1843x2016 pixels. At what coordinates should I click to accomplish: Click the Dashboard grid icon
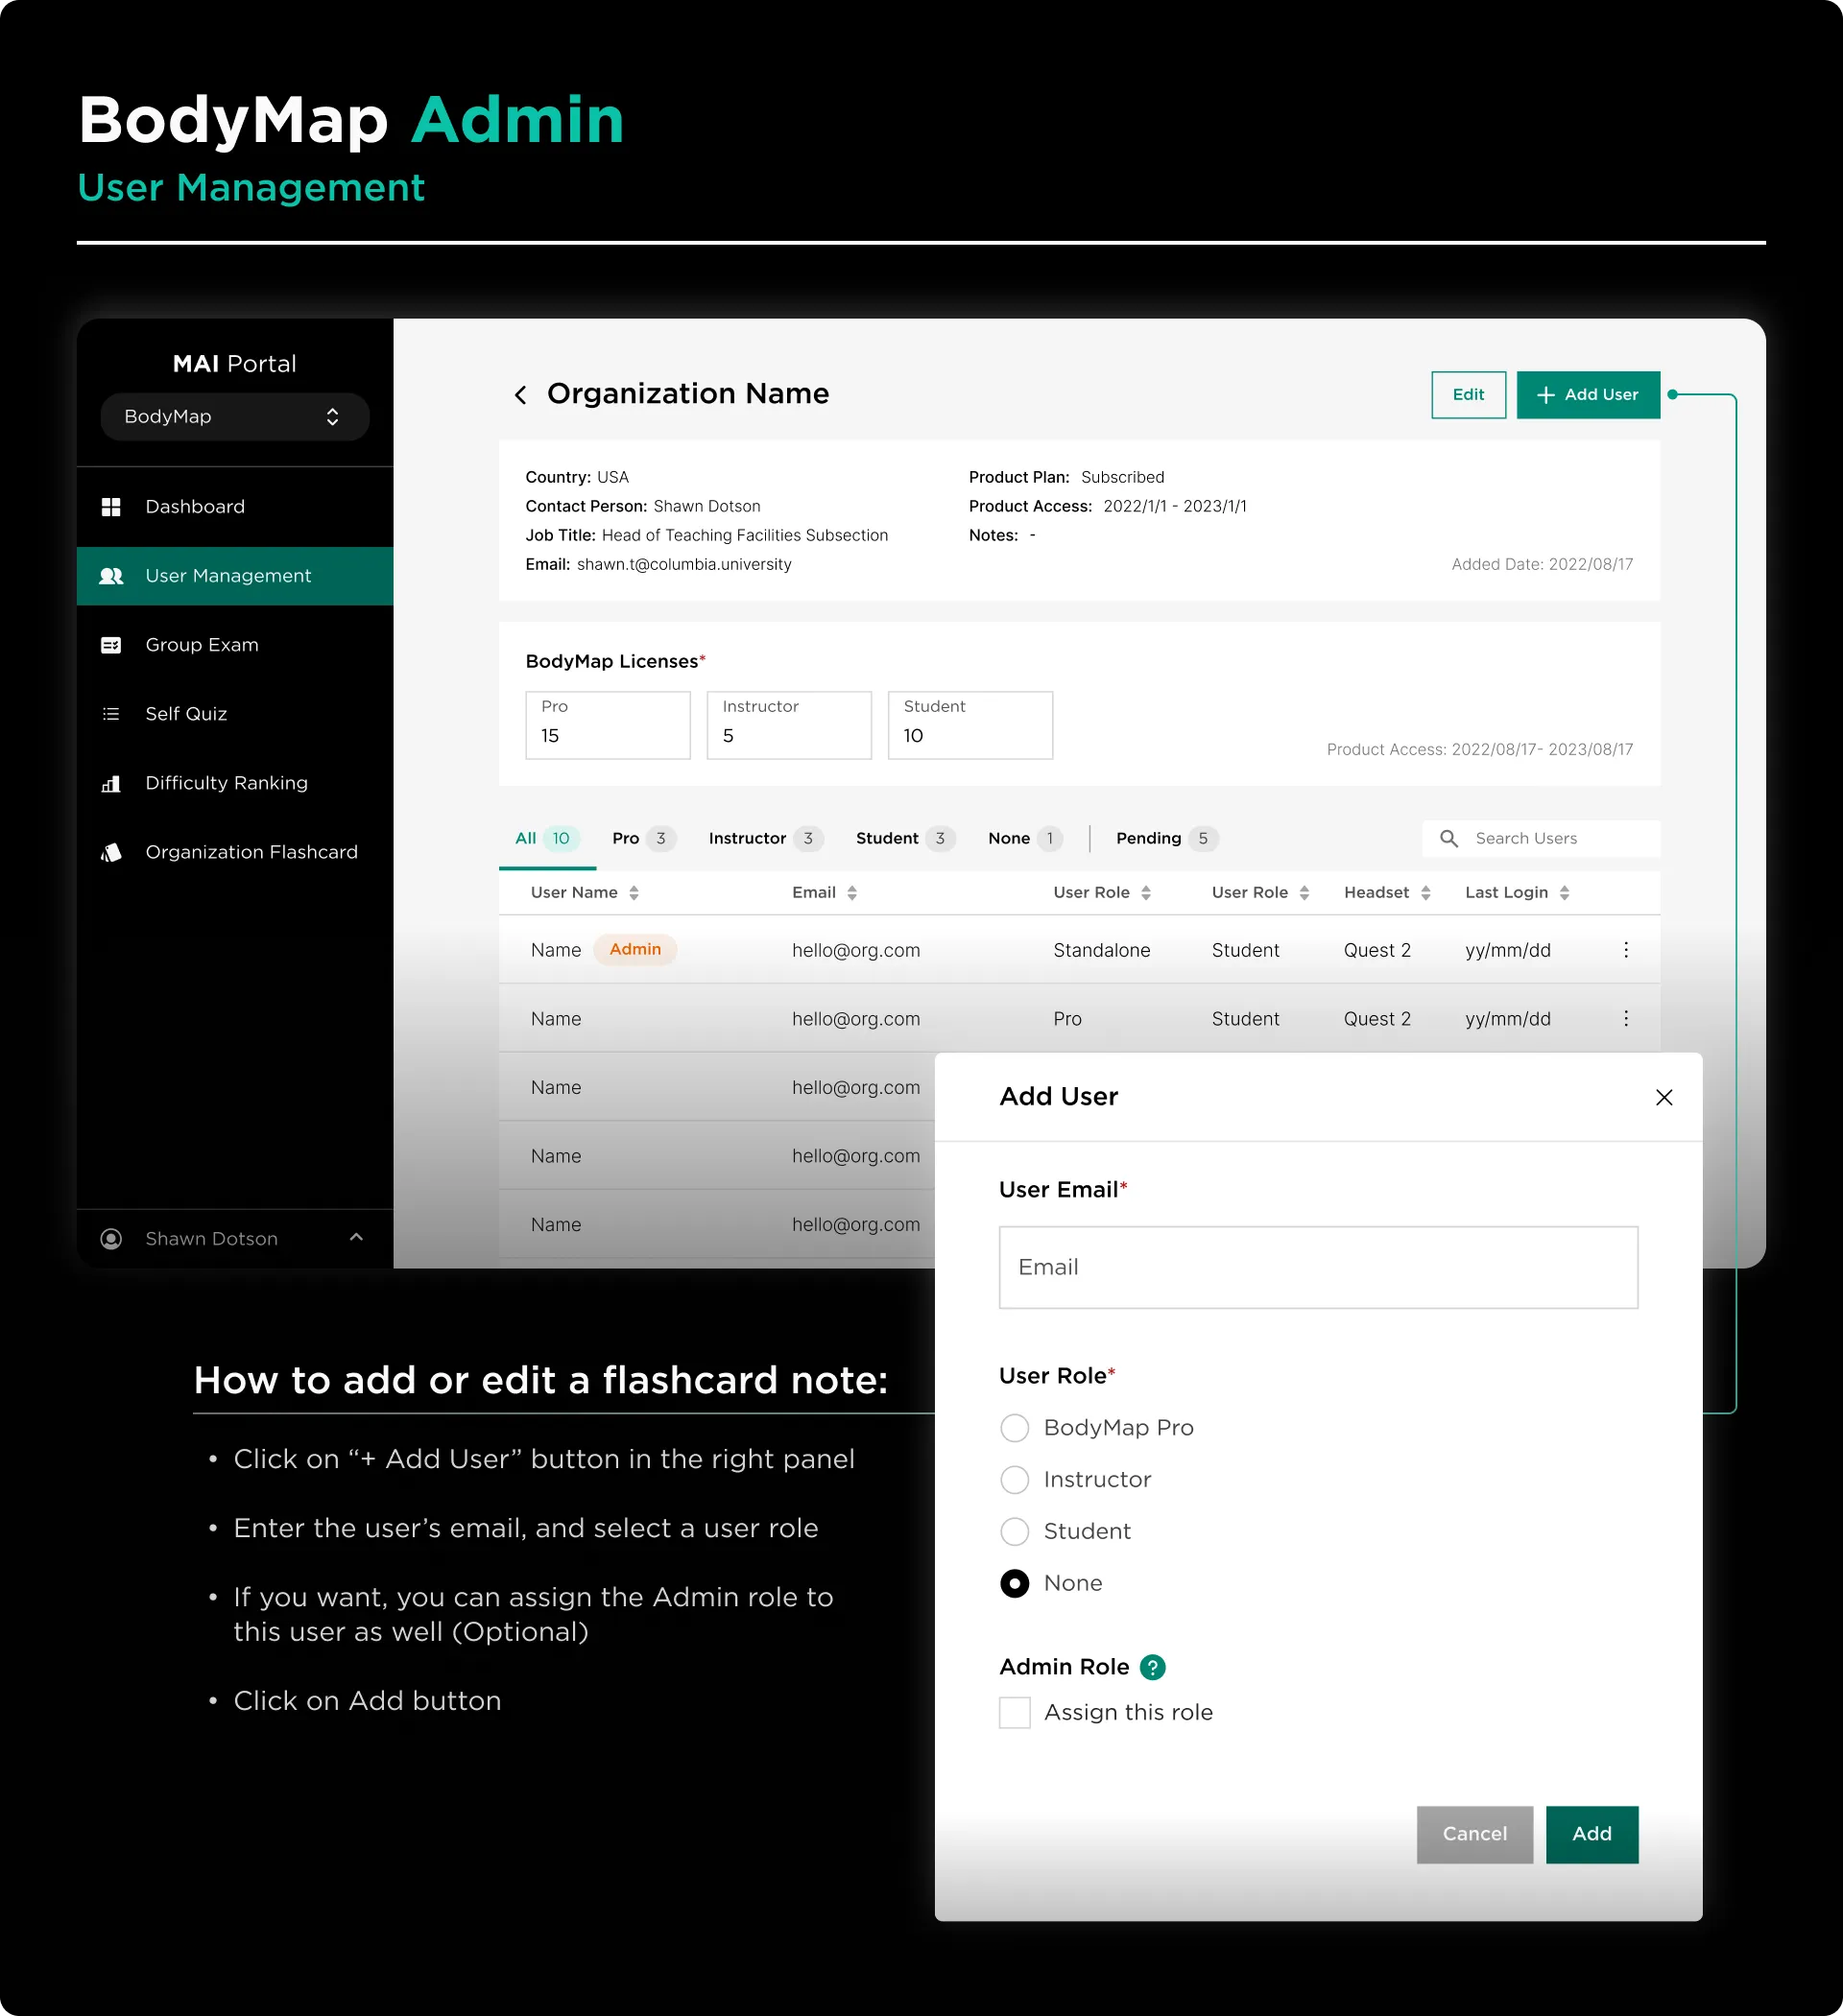click(111, 507)
